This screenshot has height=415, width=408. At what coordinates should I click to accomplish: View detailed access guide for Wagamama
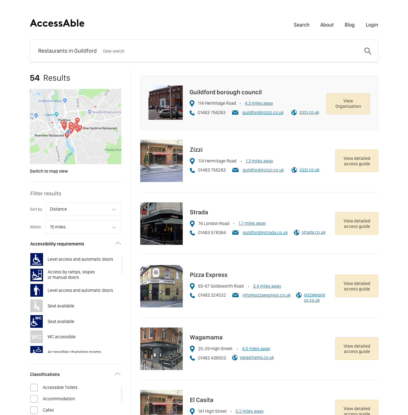tap(357, 348)
